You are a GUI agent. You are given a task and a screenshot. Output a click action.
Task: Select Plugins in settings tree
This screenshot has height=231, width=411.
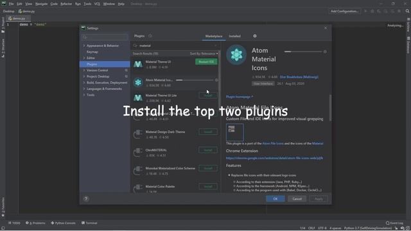point(105,64)
